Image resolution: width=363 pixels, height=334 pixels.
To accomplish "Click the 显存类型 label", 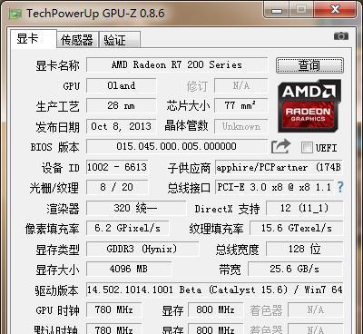I will [57, 250].
